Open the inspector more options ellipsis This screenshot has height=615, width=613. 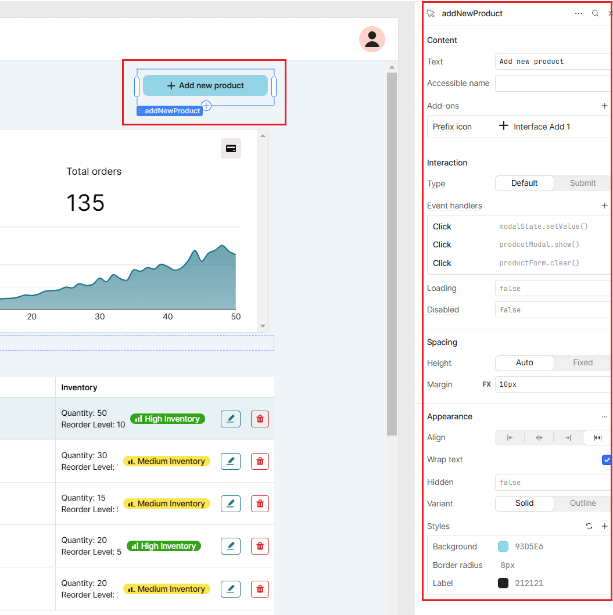[579, 13]
